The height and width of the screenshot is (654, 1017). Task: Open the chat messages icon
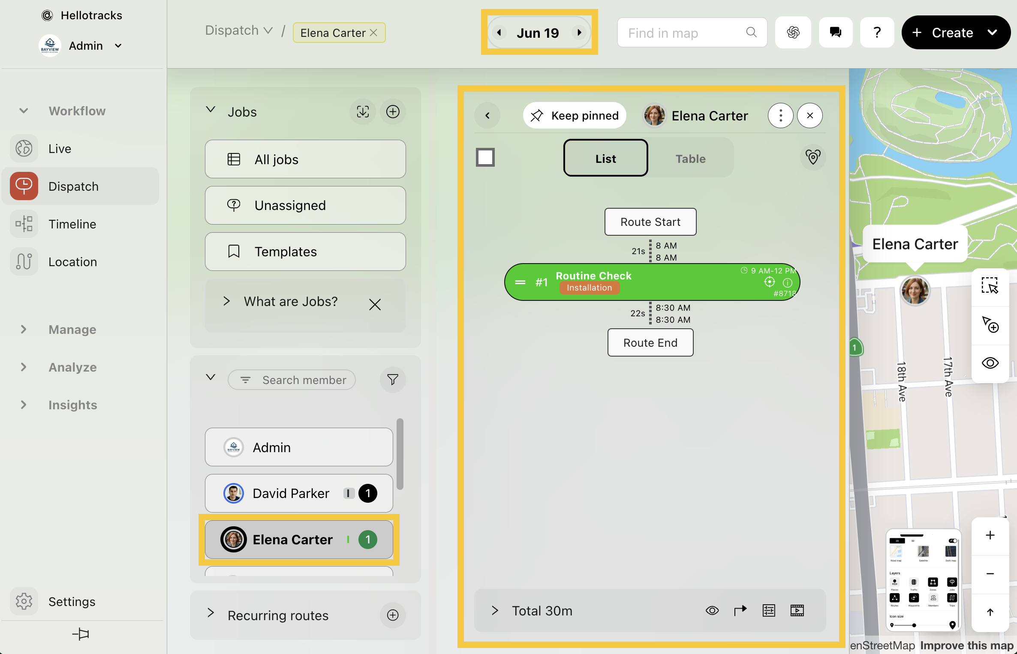coord(835,33)
